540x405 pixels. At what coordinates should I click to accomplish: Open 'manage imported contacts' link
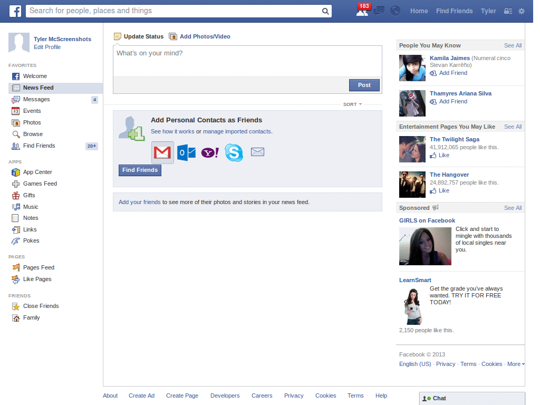[237, 131]
